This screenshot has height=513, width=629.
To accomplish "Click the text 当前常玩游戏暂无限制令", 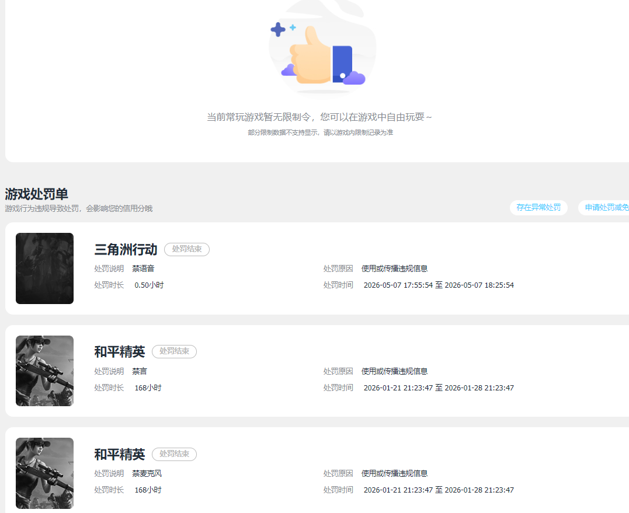I will click(x=259, y=117).
